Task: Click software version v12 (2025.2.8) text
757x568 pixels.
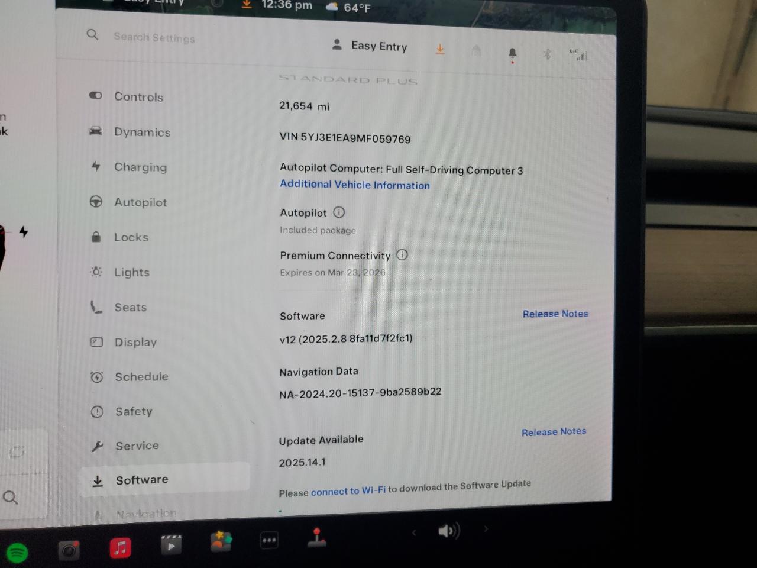Action: (x=346, y=338)
